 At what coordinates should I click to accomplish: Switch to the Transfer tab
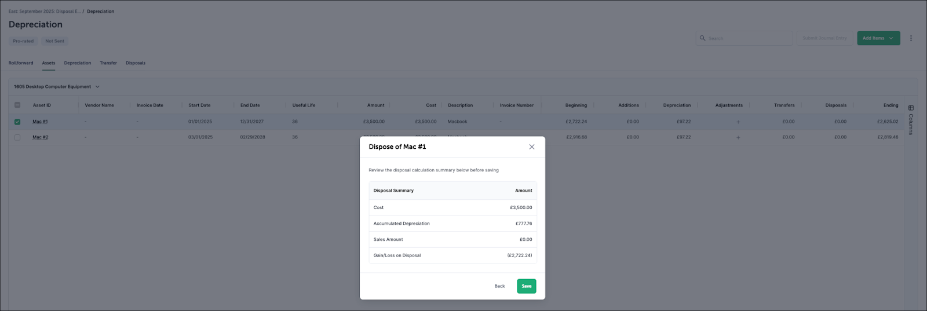[x=108, y=63]
